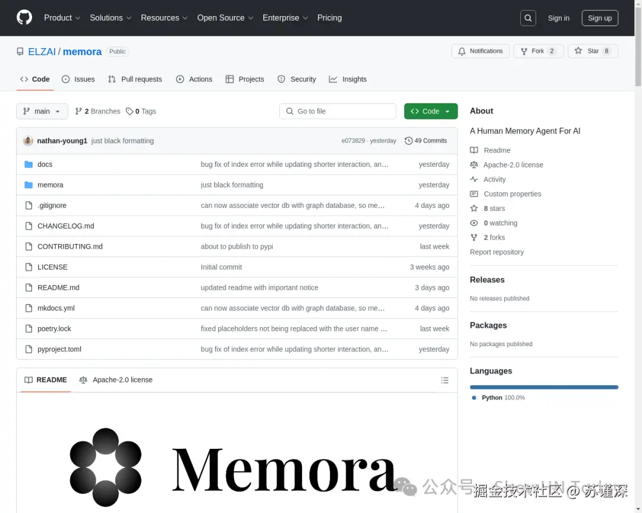Open the Pricing page
This screenshot has height=513, width=642.
329,18
